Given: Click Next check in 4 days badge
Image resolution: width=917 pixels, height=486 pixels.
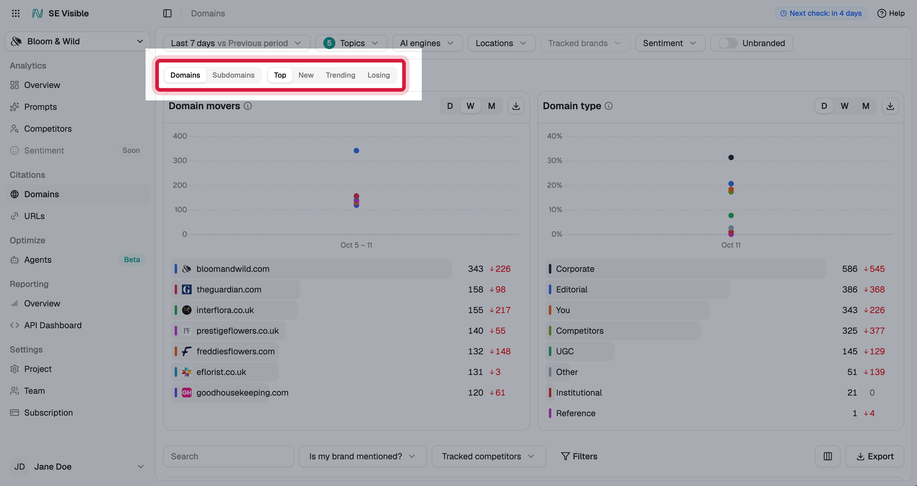Looking at the screenshot, I should pyautogui.click(x=821, y=13).
